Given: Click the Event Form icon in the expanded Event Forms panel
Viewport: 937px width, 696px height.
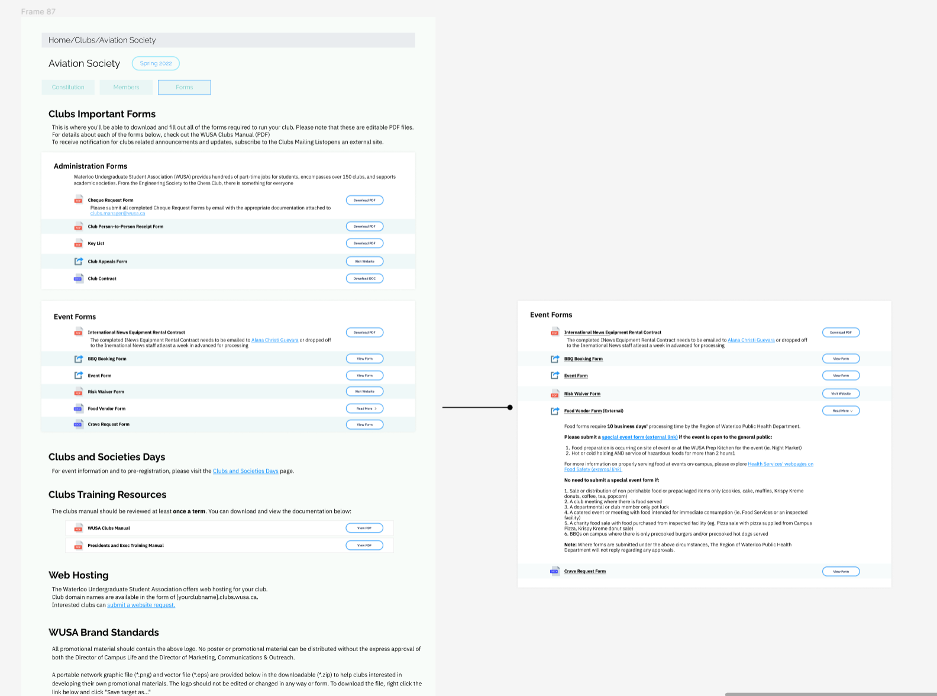Looking at the screenshot, I should coord(554,375).
